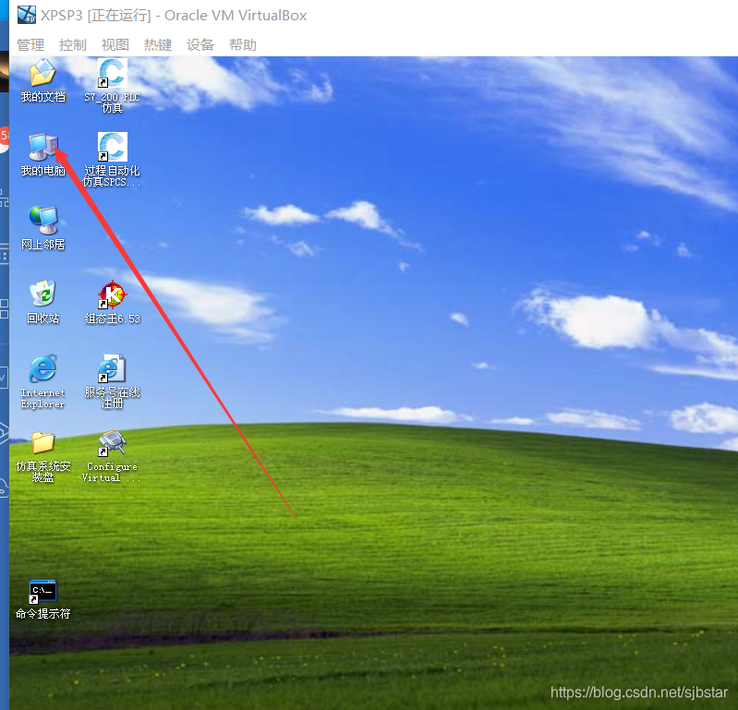Open the 管理 menu
The height and width of the screenshot is (710, 738).
[x=30, y=45]
